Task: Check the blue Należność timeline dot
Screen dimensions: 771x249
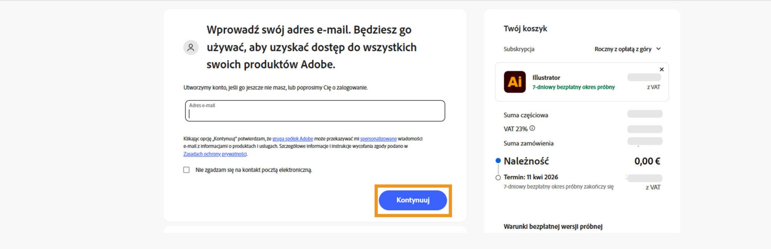Action: coord(498,160)
